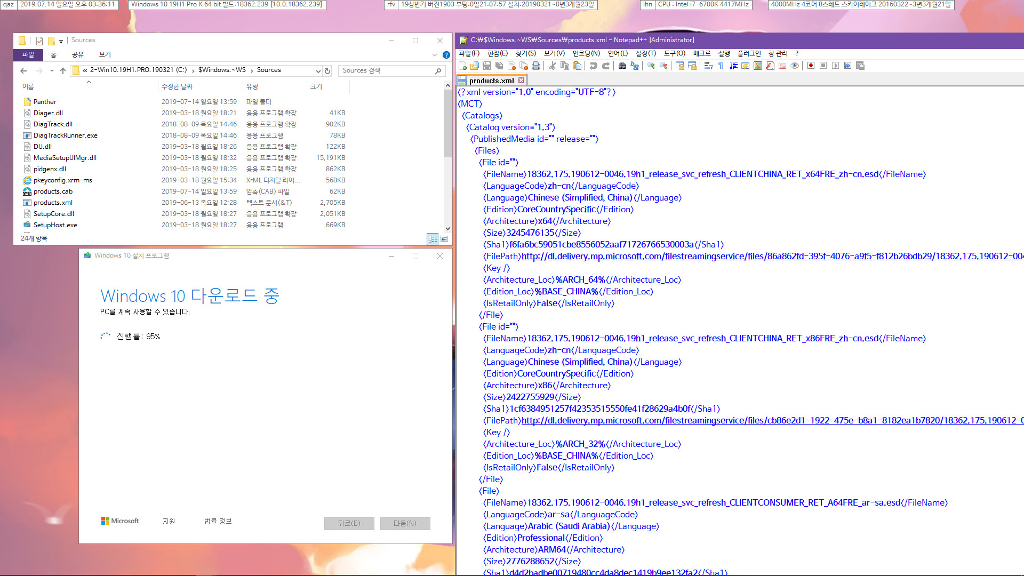The image size is (1024, 576).
Task: Click Play macro icon
Action: tap(835, 66)
